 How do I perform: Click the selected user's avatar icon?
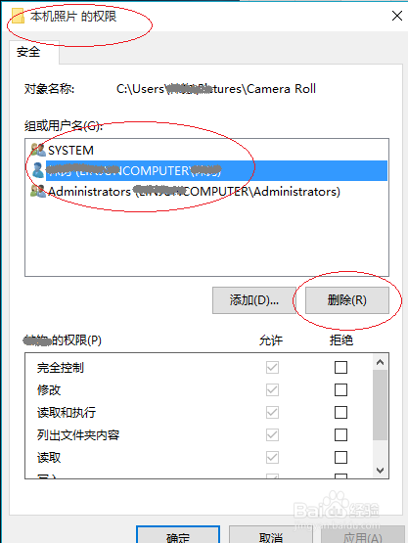[x=38, y=170]
